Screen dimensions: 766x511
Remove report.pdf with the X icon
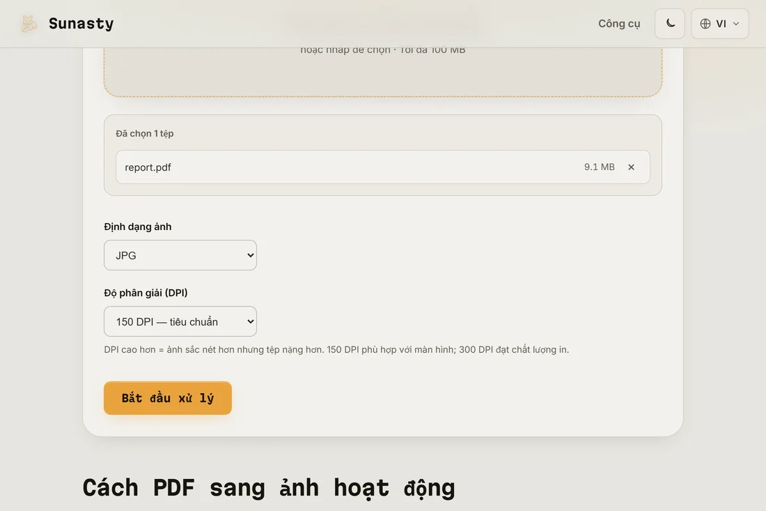tap(631, 167)
